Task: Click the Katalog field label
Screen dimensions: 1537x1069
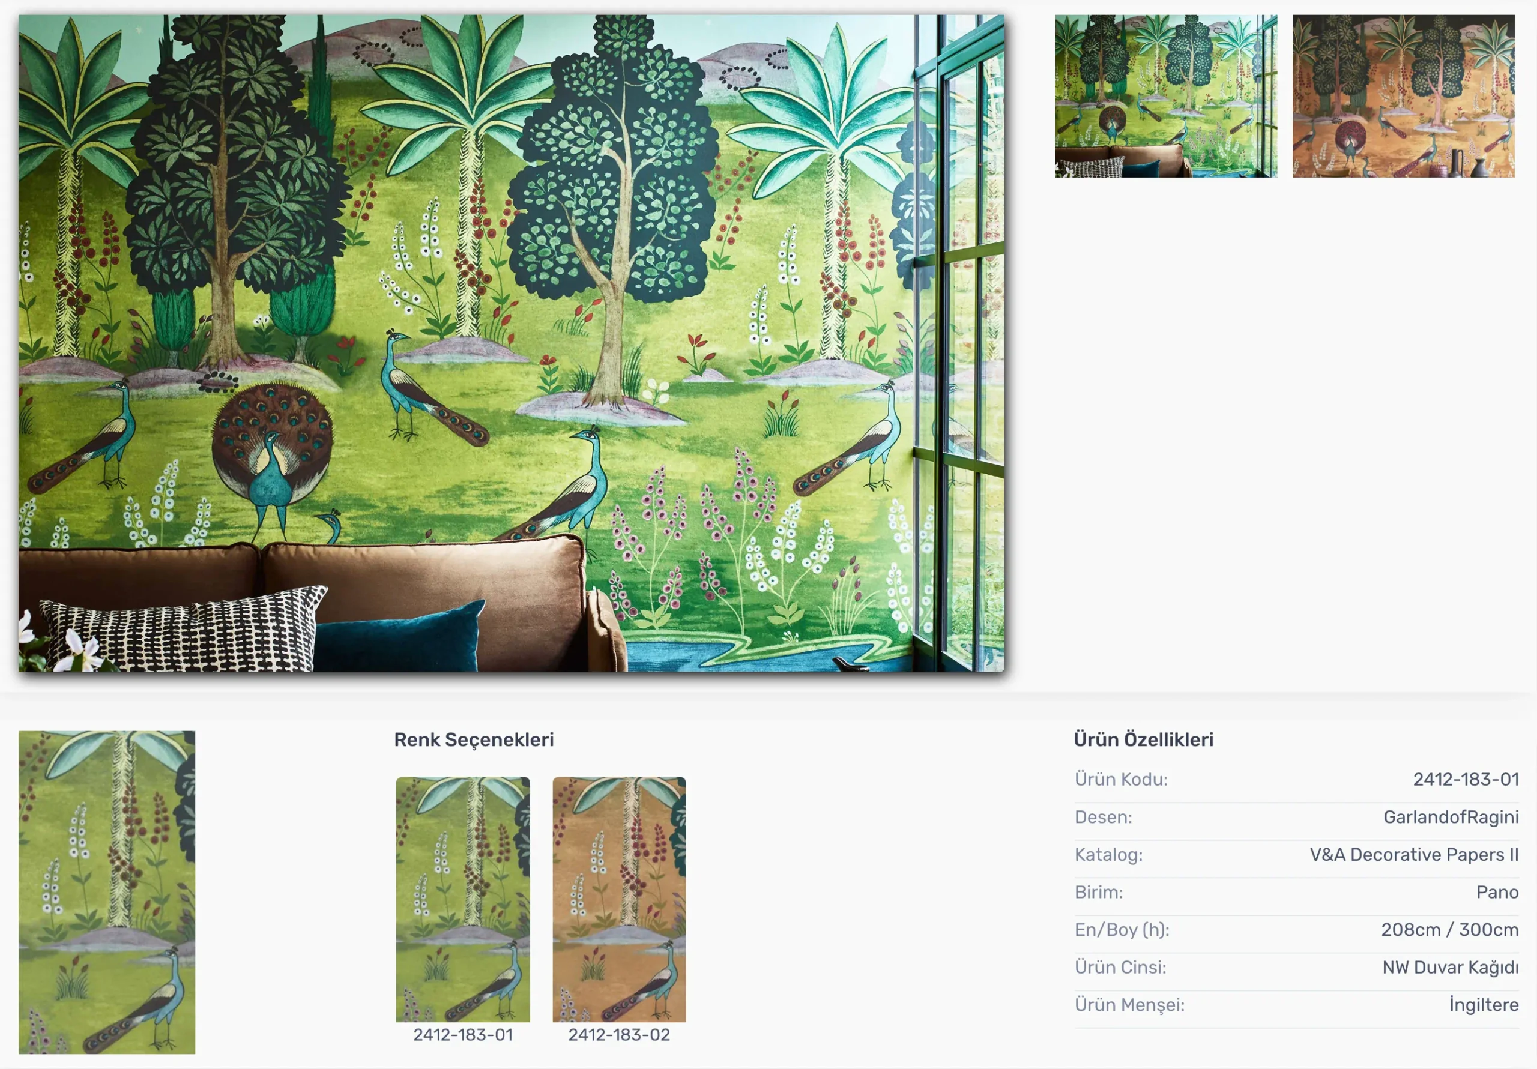Action: pyautogui.click(x=1108, y=855)
